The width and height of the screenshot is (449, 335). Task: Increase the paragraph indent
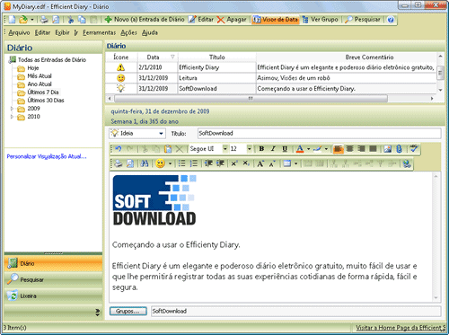[x=220, y=163]
